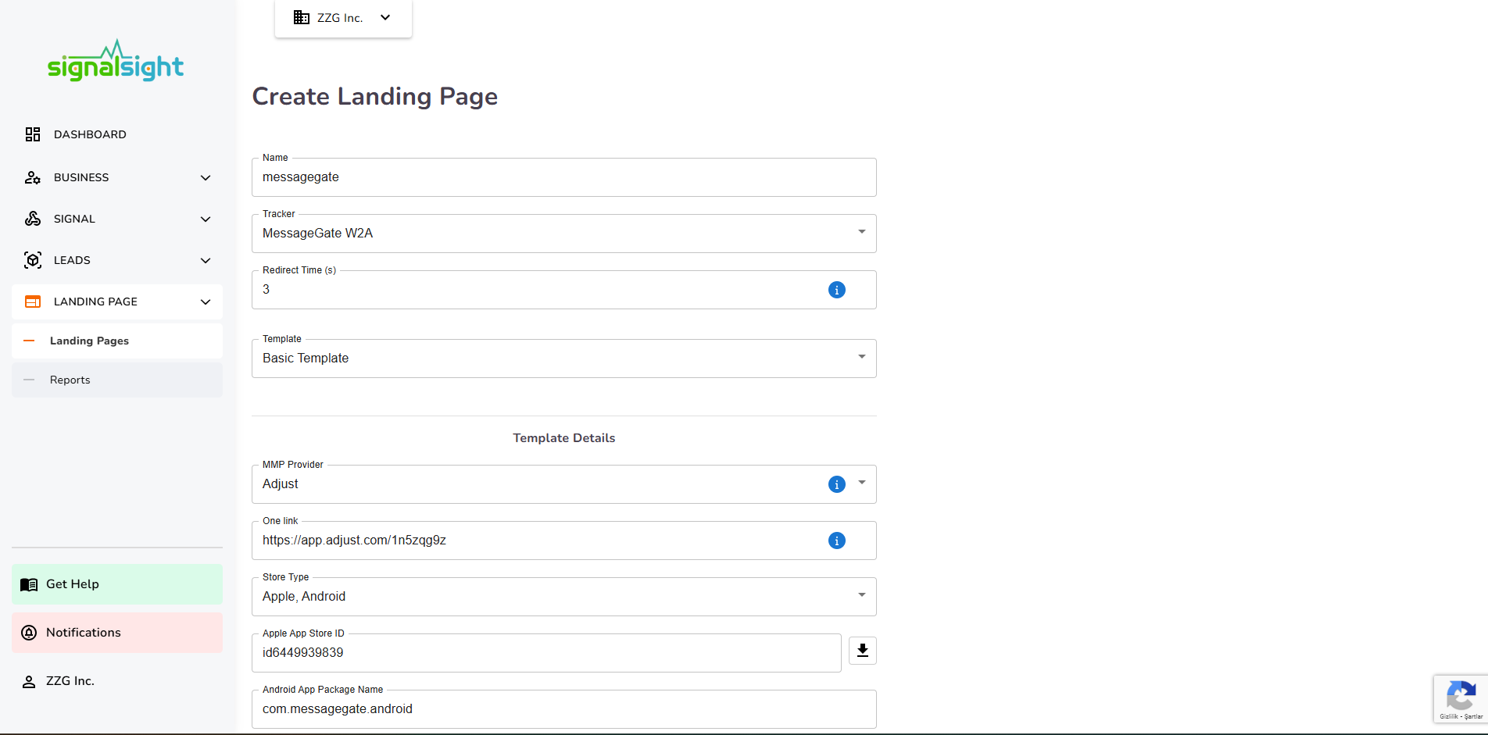This screenshot has height=735, width=1488.
Task: Click the building icon beside ZZG Inc.
Action: [x=301, y=17]
